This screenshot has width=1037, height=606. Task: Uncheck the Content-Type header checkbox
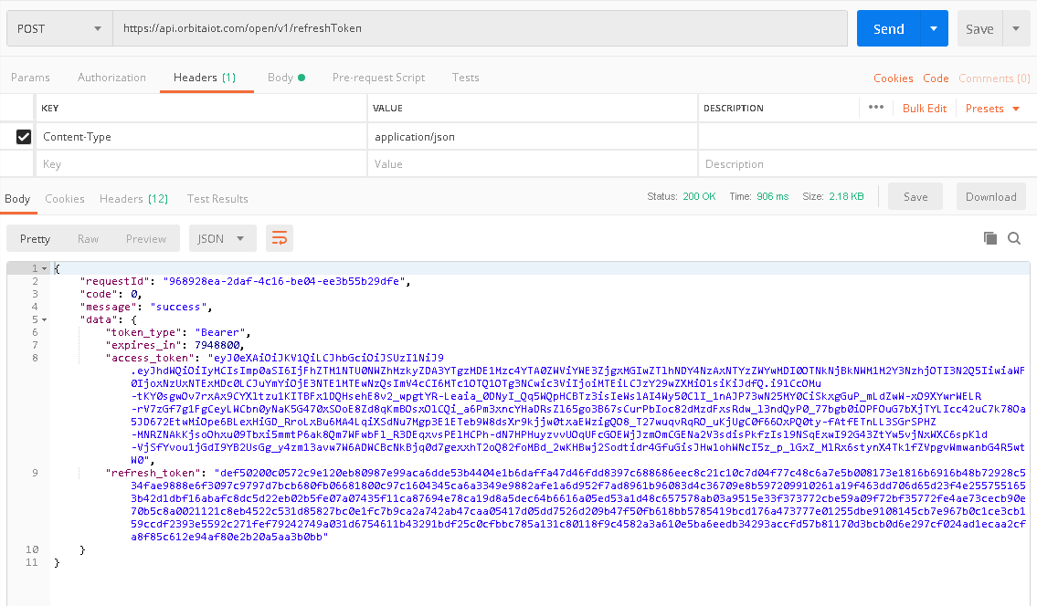[x=24, y=137]
